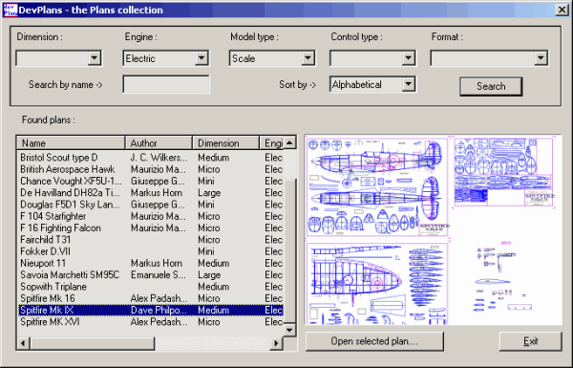Open the Model type dropdown showing Scale
The image size is (573, 368).
click(308, 58)
